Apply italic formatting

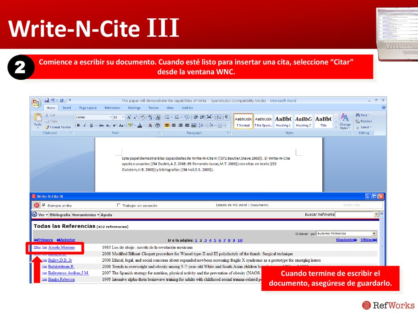84,126
